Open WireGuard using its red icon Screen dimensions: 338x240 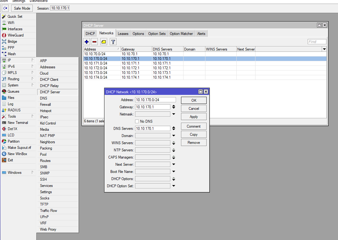[x=4, y=35]
